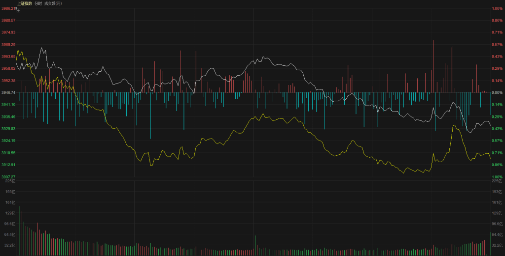Click the 3907.27 lowest price axis label
505x256 pixels.
[x=8, y=177]
